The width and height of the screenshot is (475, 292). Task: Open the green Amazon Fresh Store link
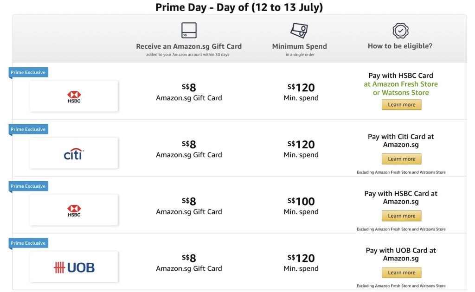(401, 84)
